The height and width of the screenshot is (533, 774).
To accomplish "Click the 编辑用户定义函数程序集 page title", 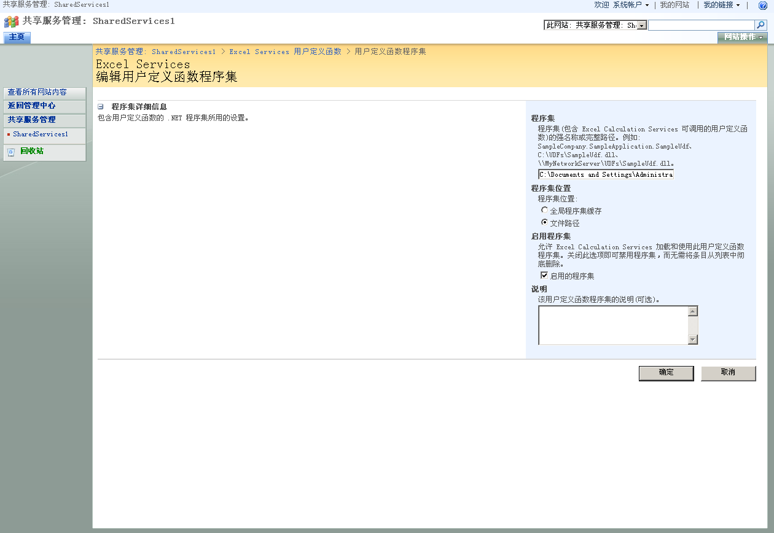I will tap(166, 77).
